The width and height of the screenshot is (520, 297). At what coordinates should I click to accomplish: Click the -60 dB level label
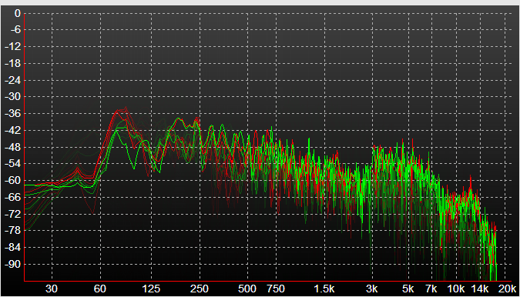[12, 181]
